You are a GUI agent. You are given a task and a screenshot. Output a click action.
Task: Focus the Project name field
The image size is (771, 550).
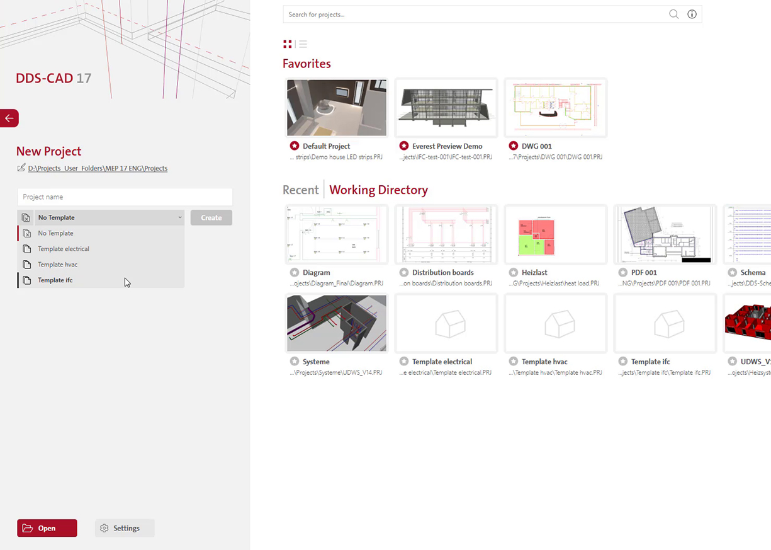tap(125, 197)
